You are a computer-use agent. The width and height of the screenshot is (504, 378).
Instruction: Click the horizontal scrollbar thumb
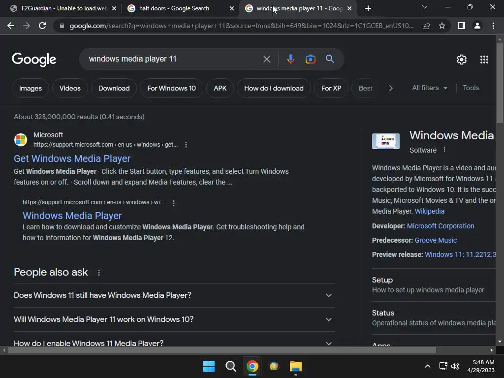coord(222,350)
